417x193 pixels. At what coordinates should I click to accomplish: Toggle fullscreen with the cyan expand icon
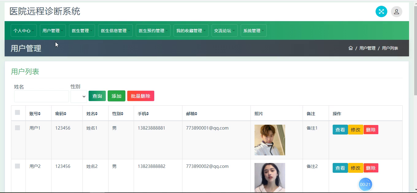381,12
